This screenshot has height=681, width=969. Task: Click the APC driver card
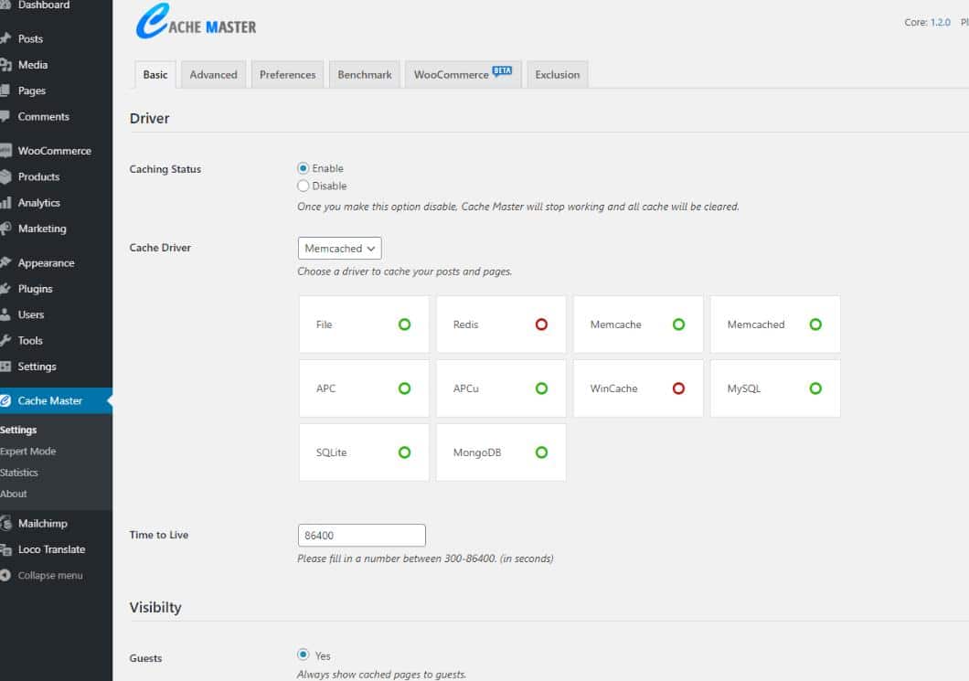pos(364,388)
